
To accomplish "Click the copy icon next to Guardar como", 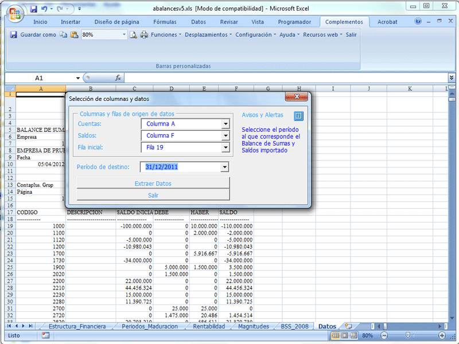I will [x=63, y=34].
